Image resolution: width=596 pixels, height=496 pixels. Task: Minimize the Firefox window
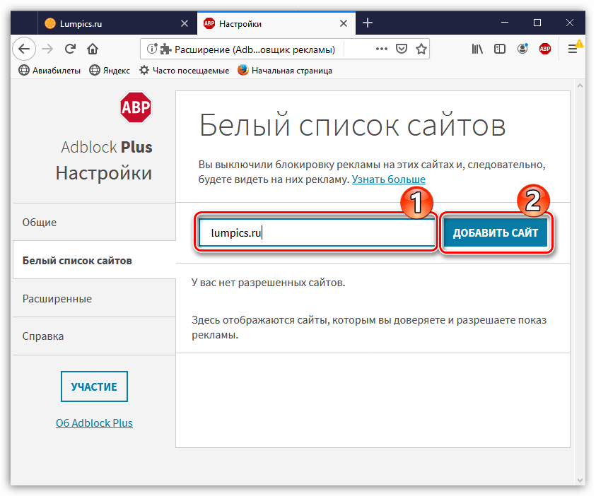pos(504,23)
